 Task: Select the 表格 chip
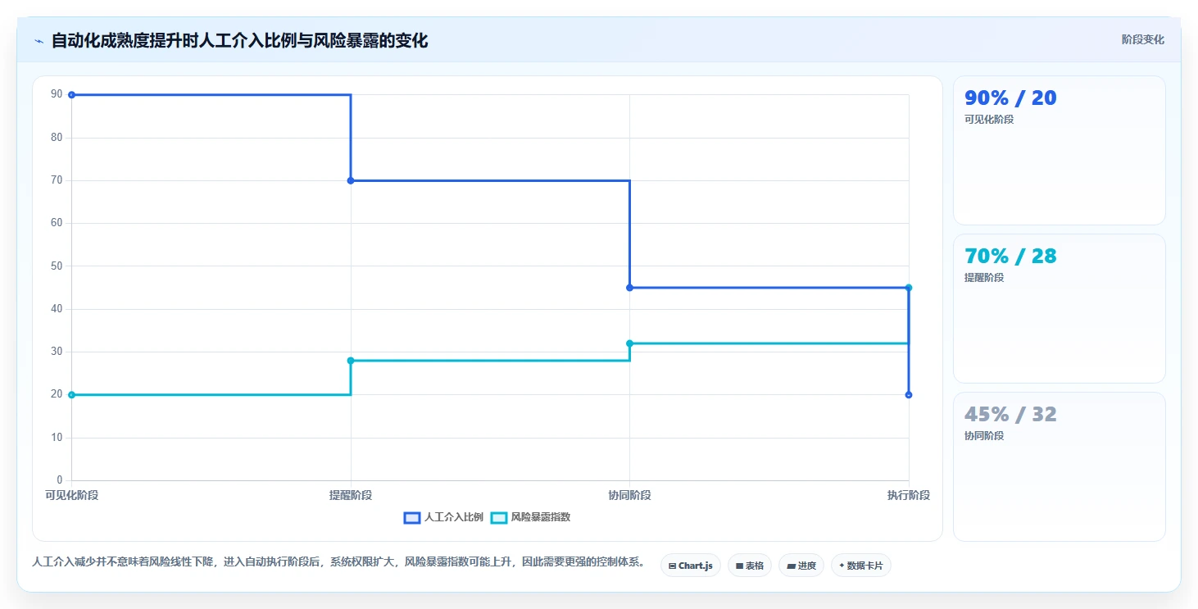coord(750,566)
